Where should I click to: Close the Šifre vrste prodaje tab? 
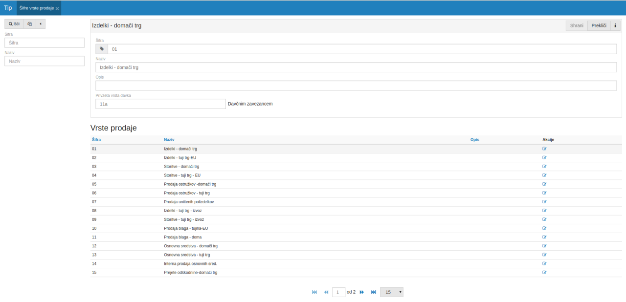[x=57, y=9]
